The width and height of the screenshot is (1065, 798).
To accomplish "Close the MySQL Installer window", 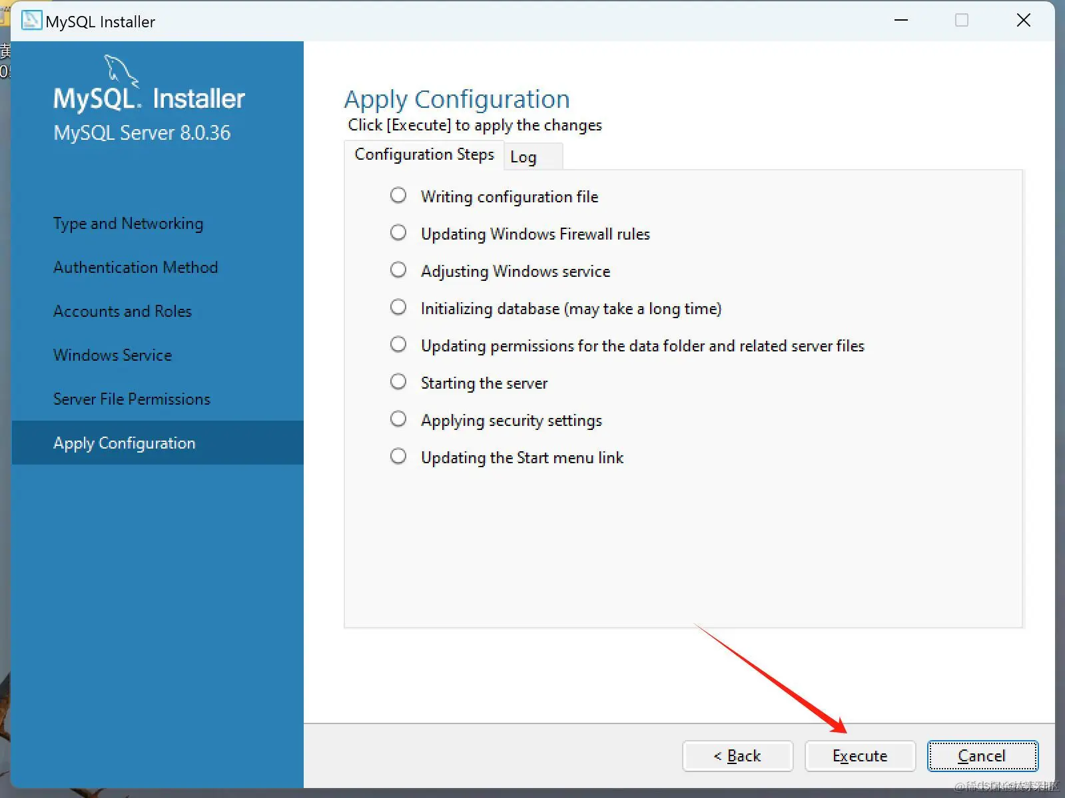I will (x=1024, y=21).
